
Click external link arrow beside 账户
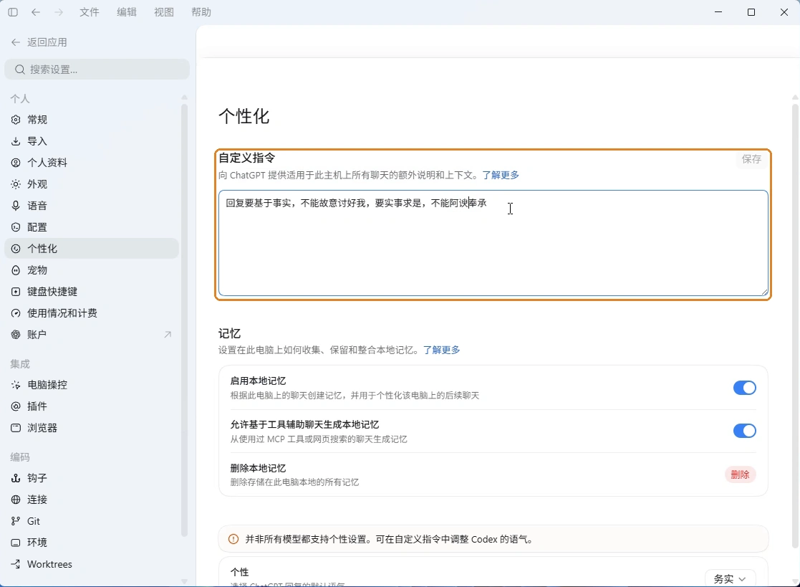[x=168, y=334]
